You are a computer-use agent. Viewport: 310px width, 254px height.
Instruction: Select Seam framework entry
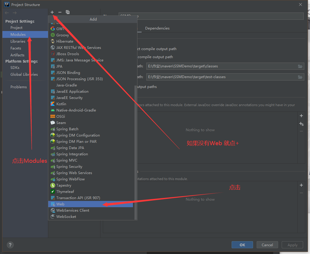coord(91,123)
